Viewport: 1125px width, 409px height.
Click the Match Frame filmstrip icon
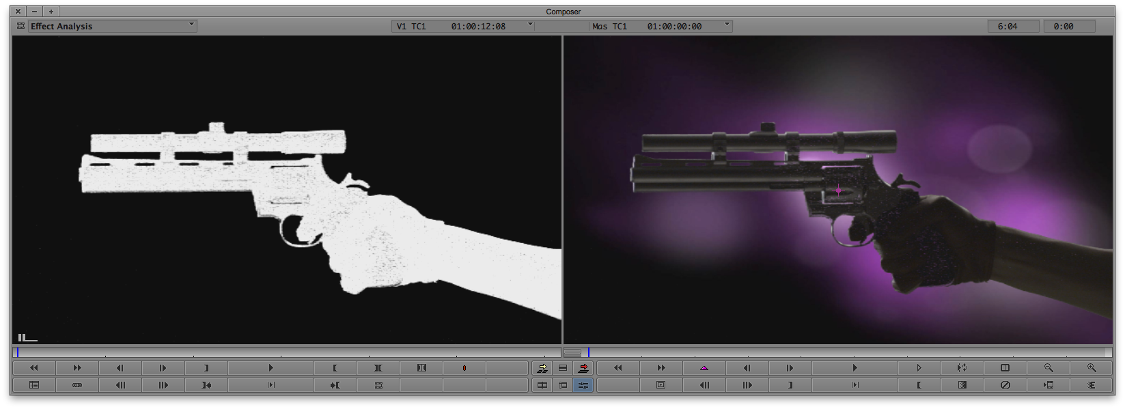coord(378,385)
